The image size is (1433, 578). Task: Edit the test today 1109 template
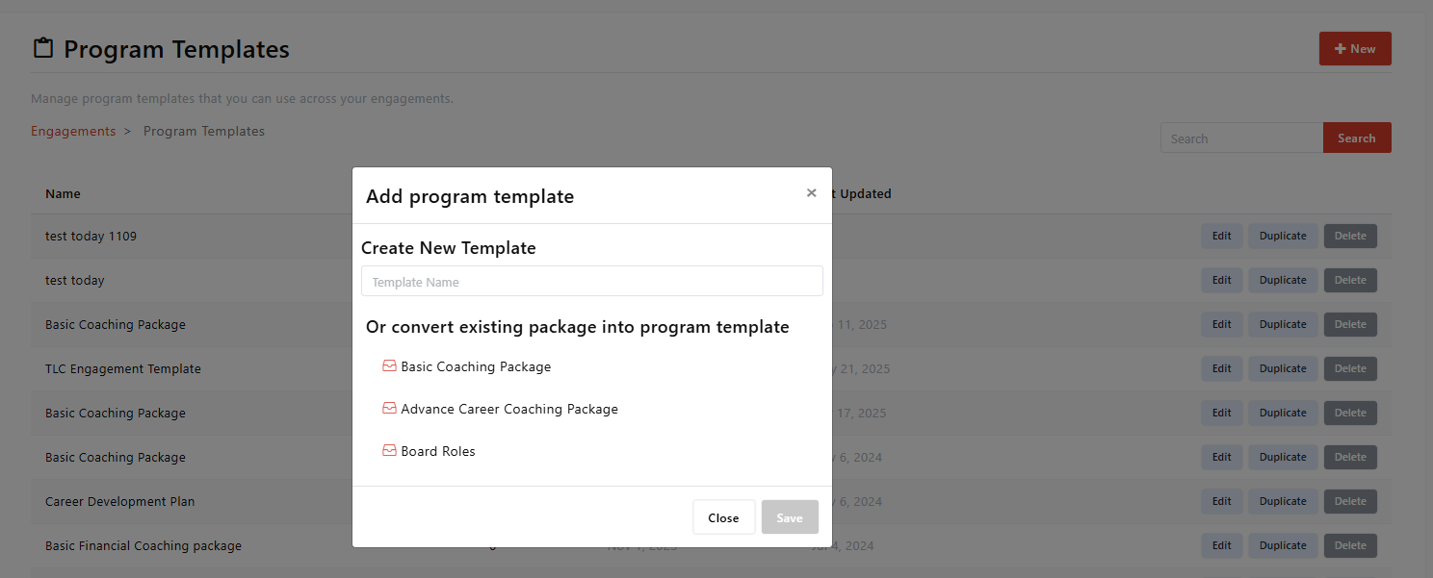(x=1221, y=236)
